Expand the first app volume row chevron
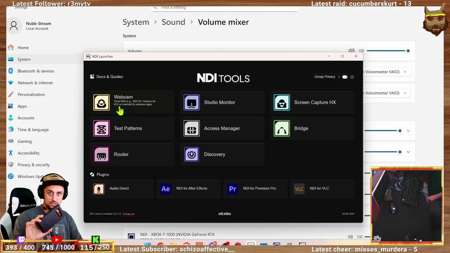 408,131
